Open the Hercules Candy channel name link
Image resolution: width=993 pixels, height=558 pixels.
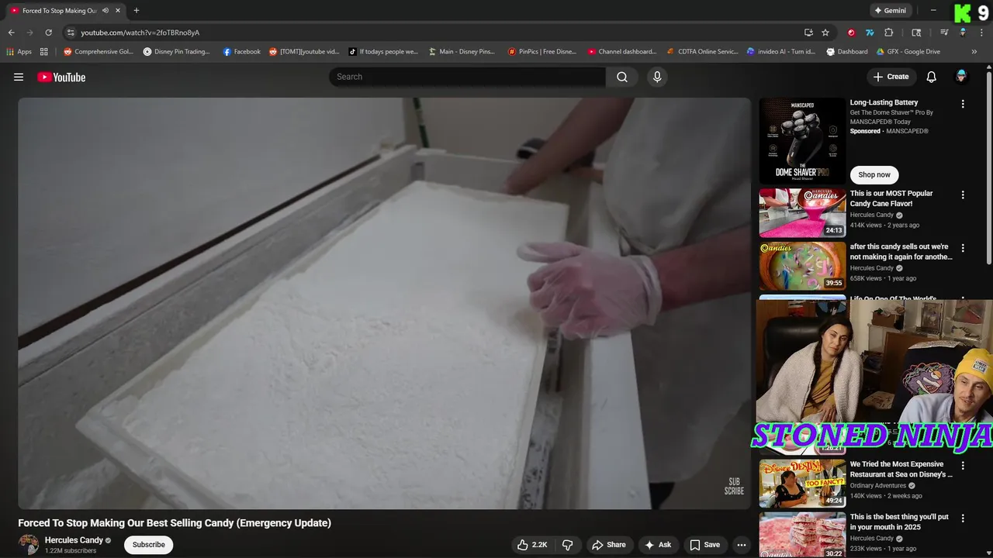click(x=74, y=540)
